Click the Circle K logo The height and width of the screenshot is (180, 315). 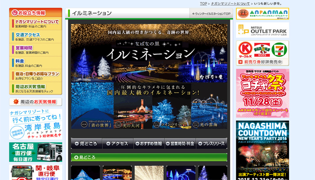click(x=245, y=50)
